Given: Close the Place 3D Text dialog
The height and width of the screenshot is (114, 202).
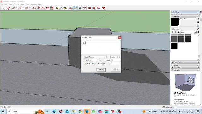Looking at the screenshot, I should (120, 38).
